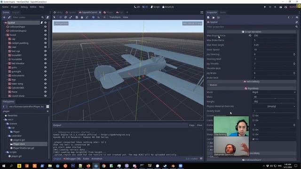This screenshot has width=301, height=169.
Task: Instance a child scene via the chain-link icon
Action: 9,17
